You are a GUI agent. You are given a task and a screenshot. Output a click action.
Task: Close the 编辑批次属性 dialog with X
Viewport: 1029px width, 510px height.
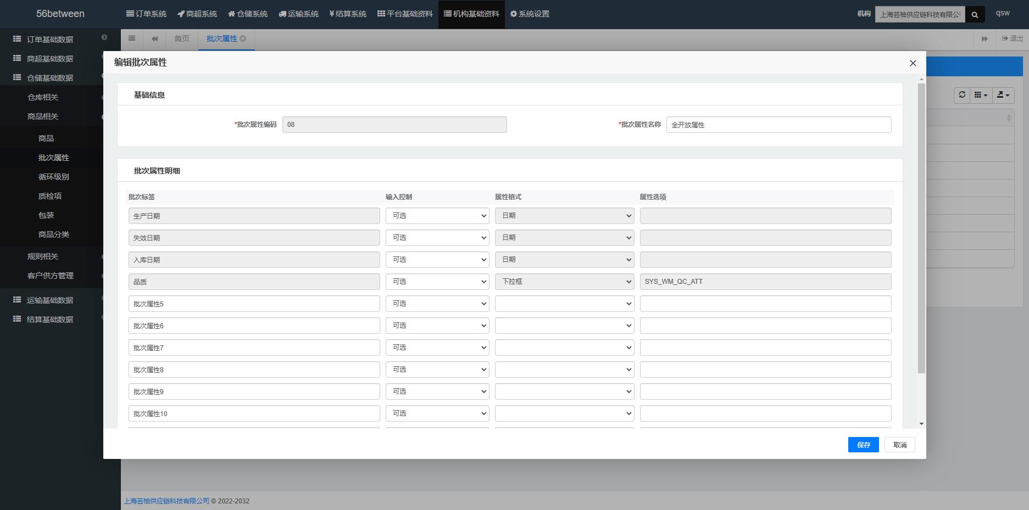(x=913, y=63)
